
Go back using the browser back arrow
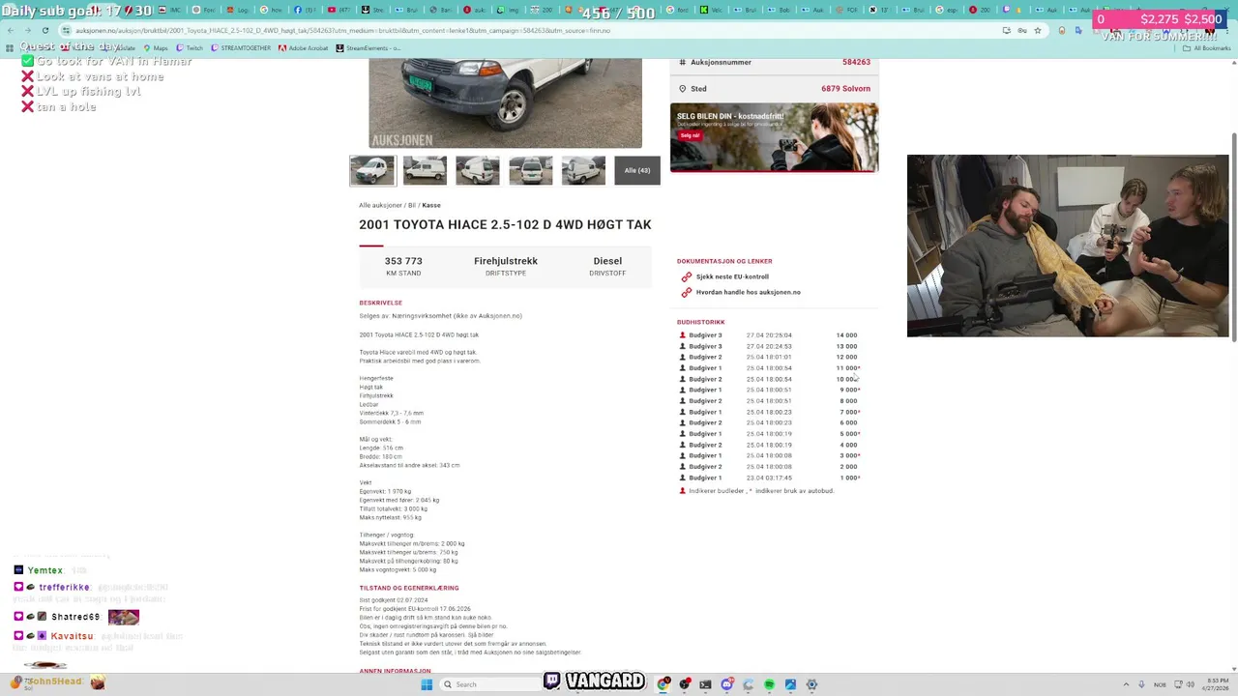point(10,30)
